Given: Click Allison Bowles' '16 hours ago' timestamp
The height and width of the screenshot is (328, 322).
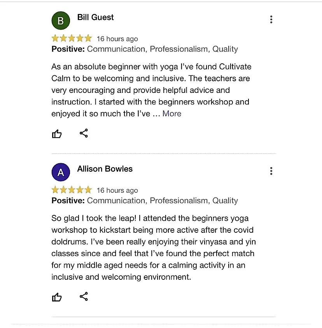Looking at the screenshot, I should pos(117,190).
